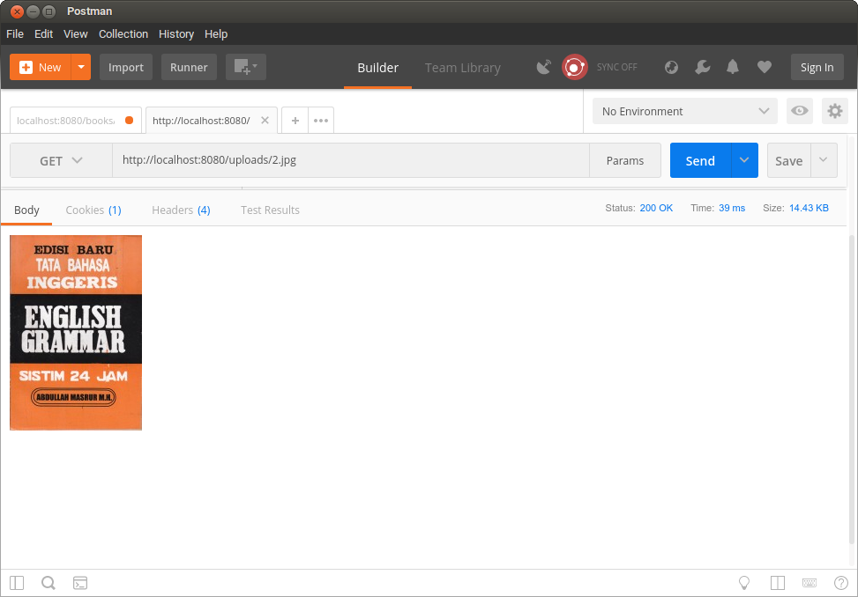Open keyboard shortcuts from the status bar
This screenshot has width=858, height=597.
pyautogui.click(x=809, y=582)
